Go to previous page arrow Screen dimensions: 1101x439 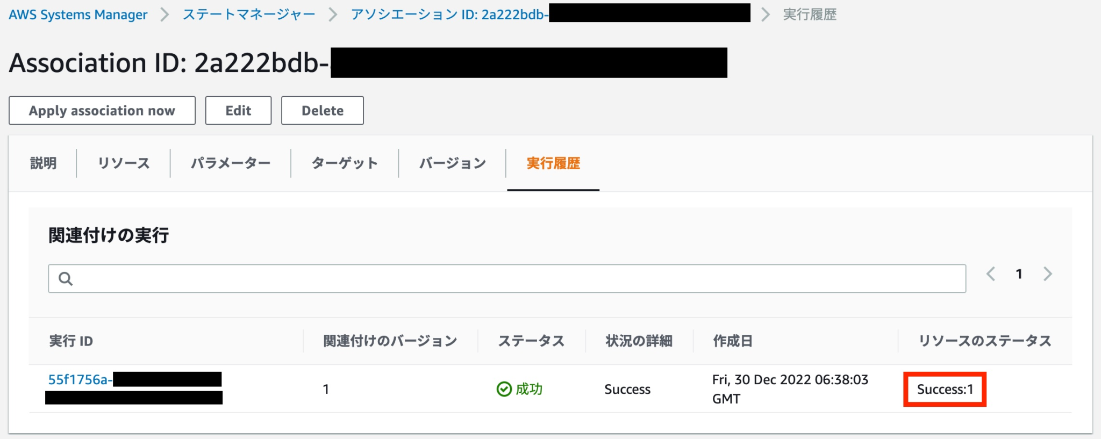[991, 274]
